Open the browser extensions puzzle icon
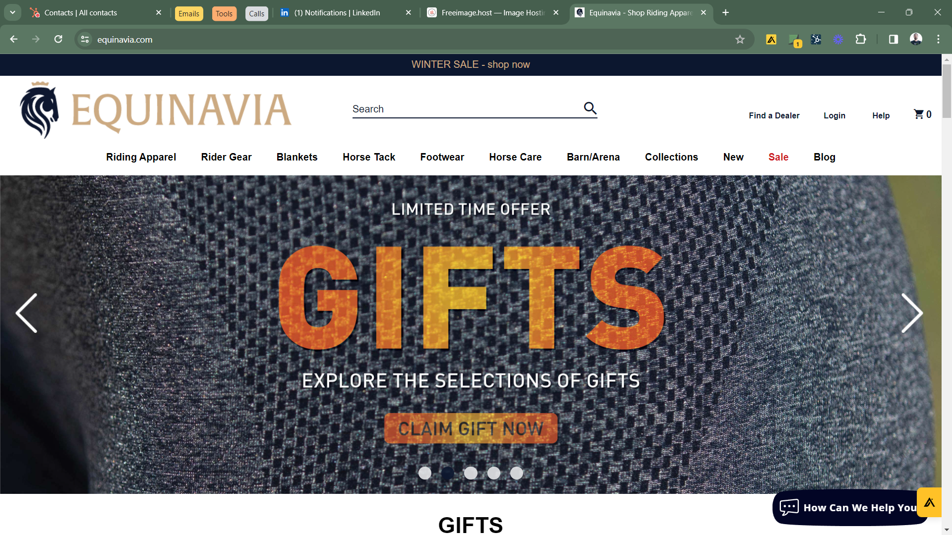 [861, 40]
